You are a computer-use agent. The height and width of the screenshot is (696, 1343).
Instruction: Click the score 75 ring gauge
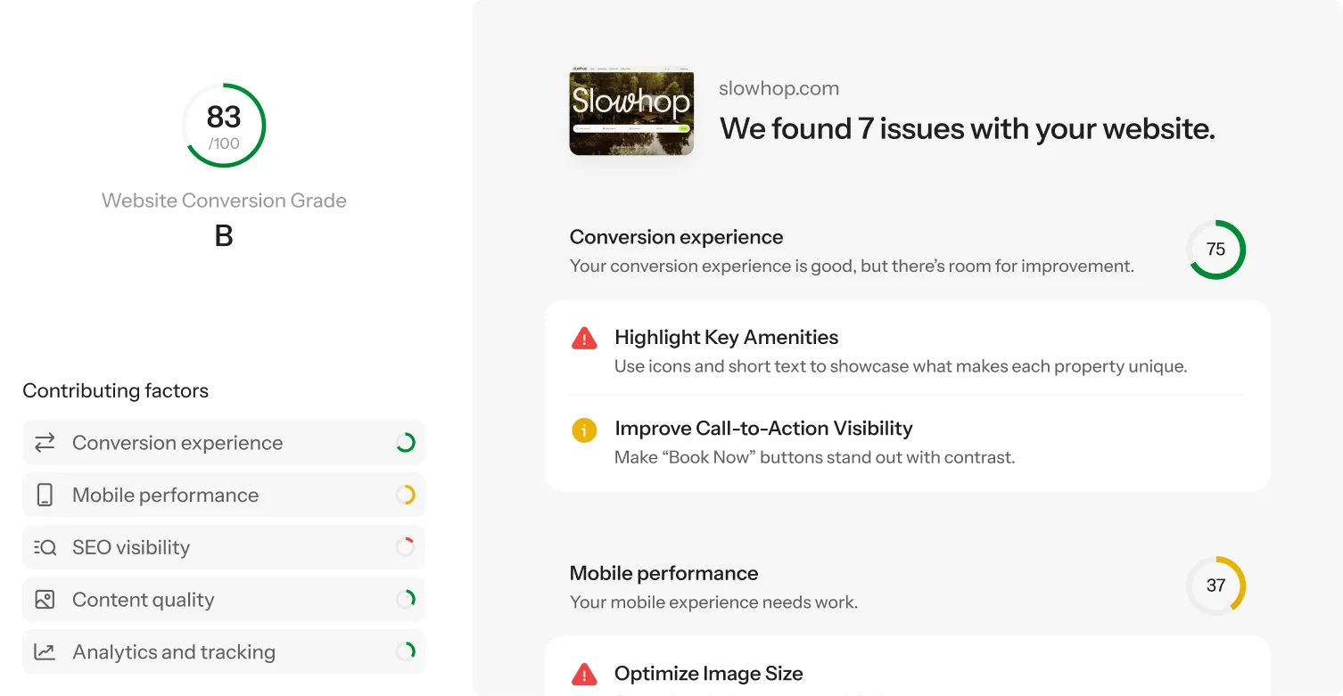coord(1215,250)
